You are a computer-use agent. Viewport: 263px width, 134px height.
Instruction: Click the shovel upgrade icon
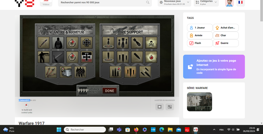(x=58, y=57)
